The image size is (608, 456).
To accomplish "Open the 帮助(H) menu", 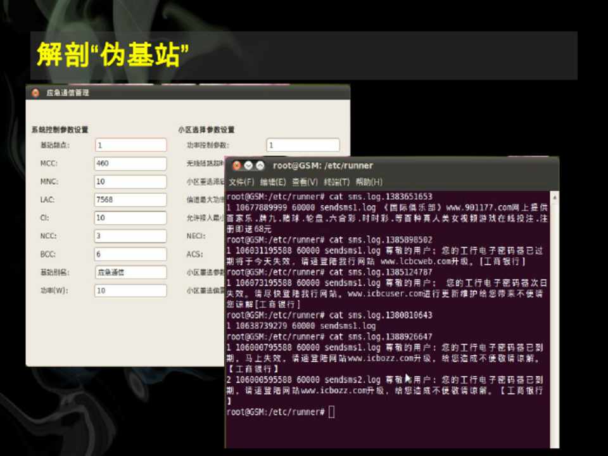I will tap(369, 182).
